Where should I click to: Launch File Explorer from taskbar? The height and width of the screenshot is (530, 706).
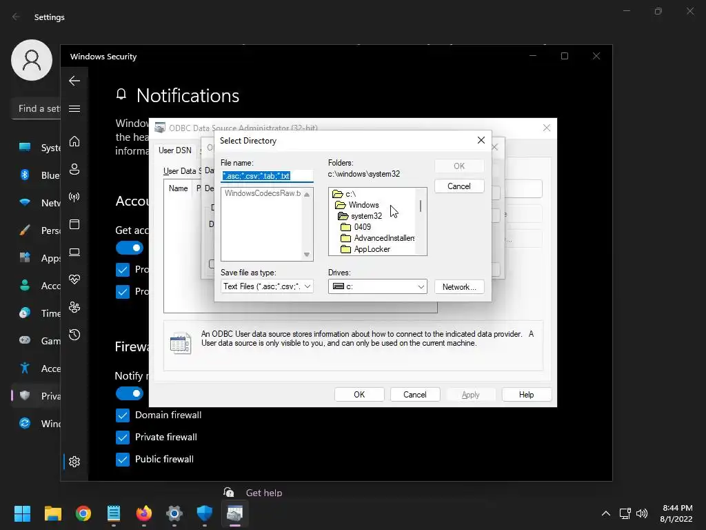click(x=52, y=513)
